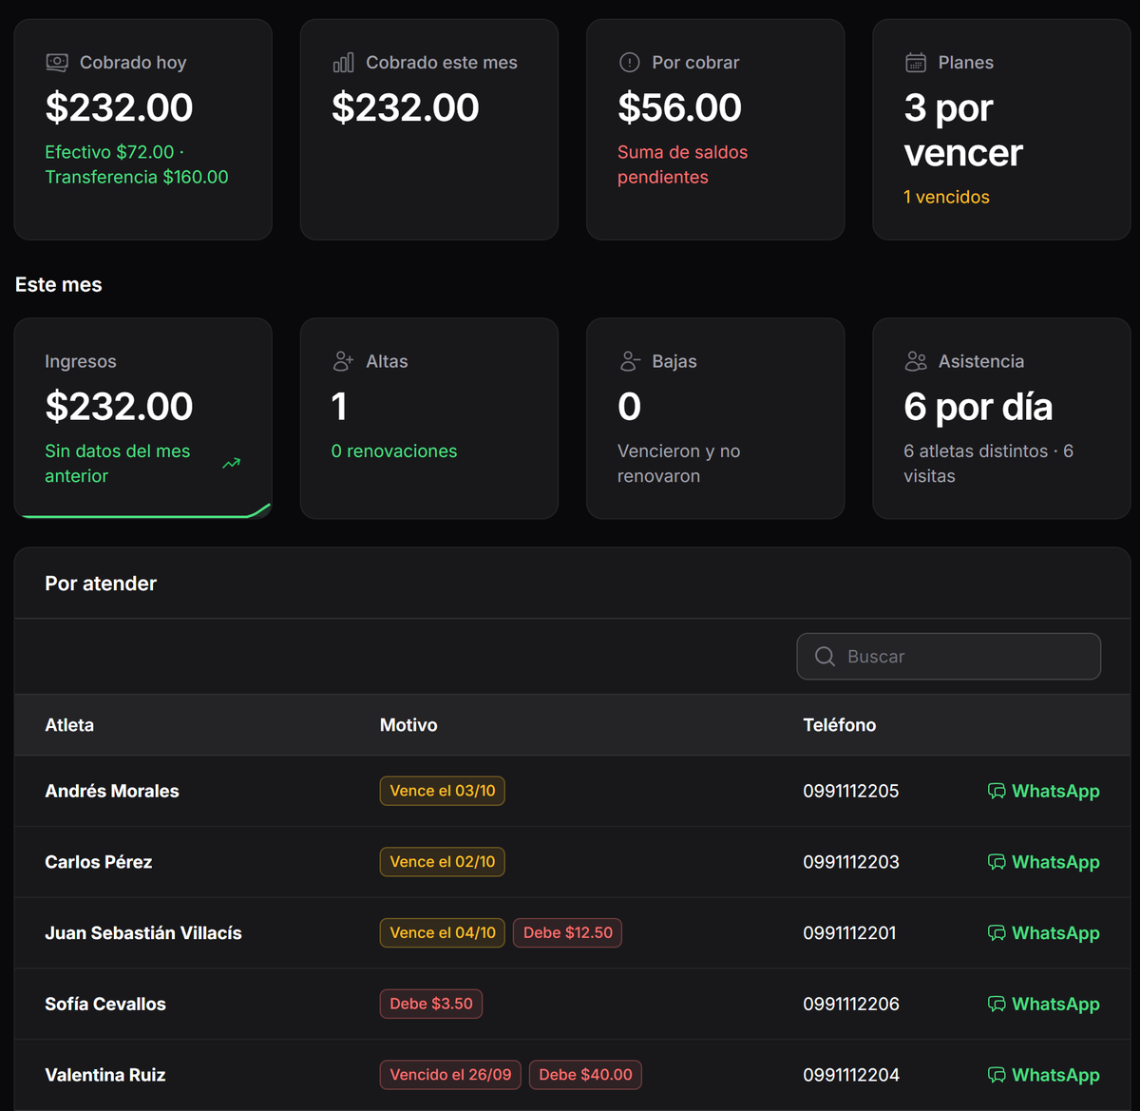Click the 6 por día attendance value
The image size is (1140, 1111).
pos(978,407)
